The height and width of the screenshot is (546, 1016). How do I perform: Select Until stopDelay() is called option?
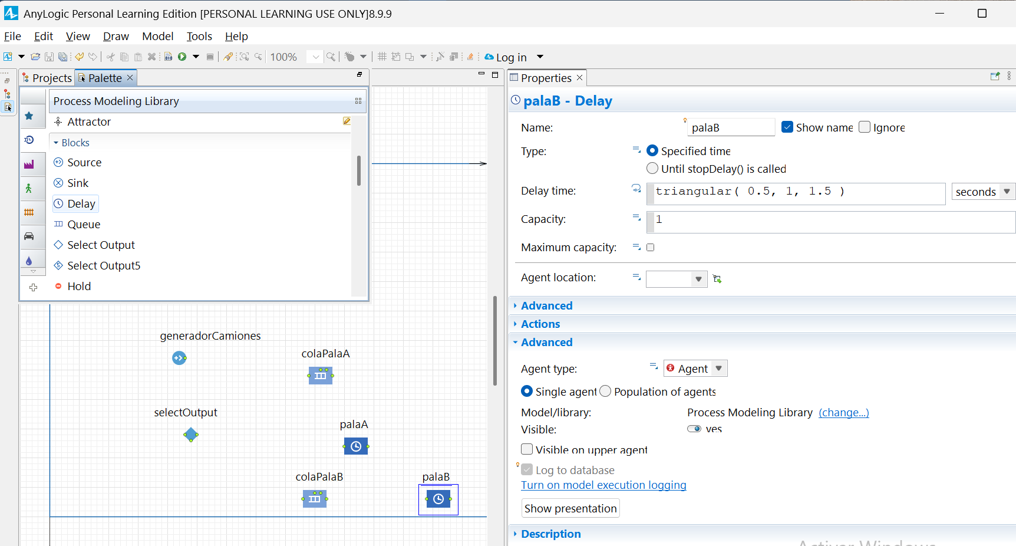652,168
